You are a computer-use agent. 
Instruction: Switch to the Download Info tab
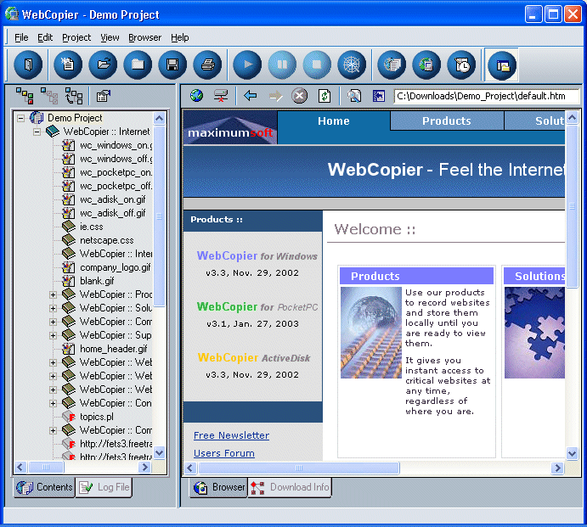click(x=290, y=487)
